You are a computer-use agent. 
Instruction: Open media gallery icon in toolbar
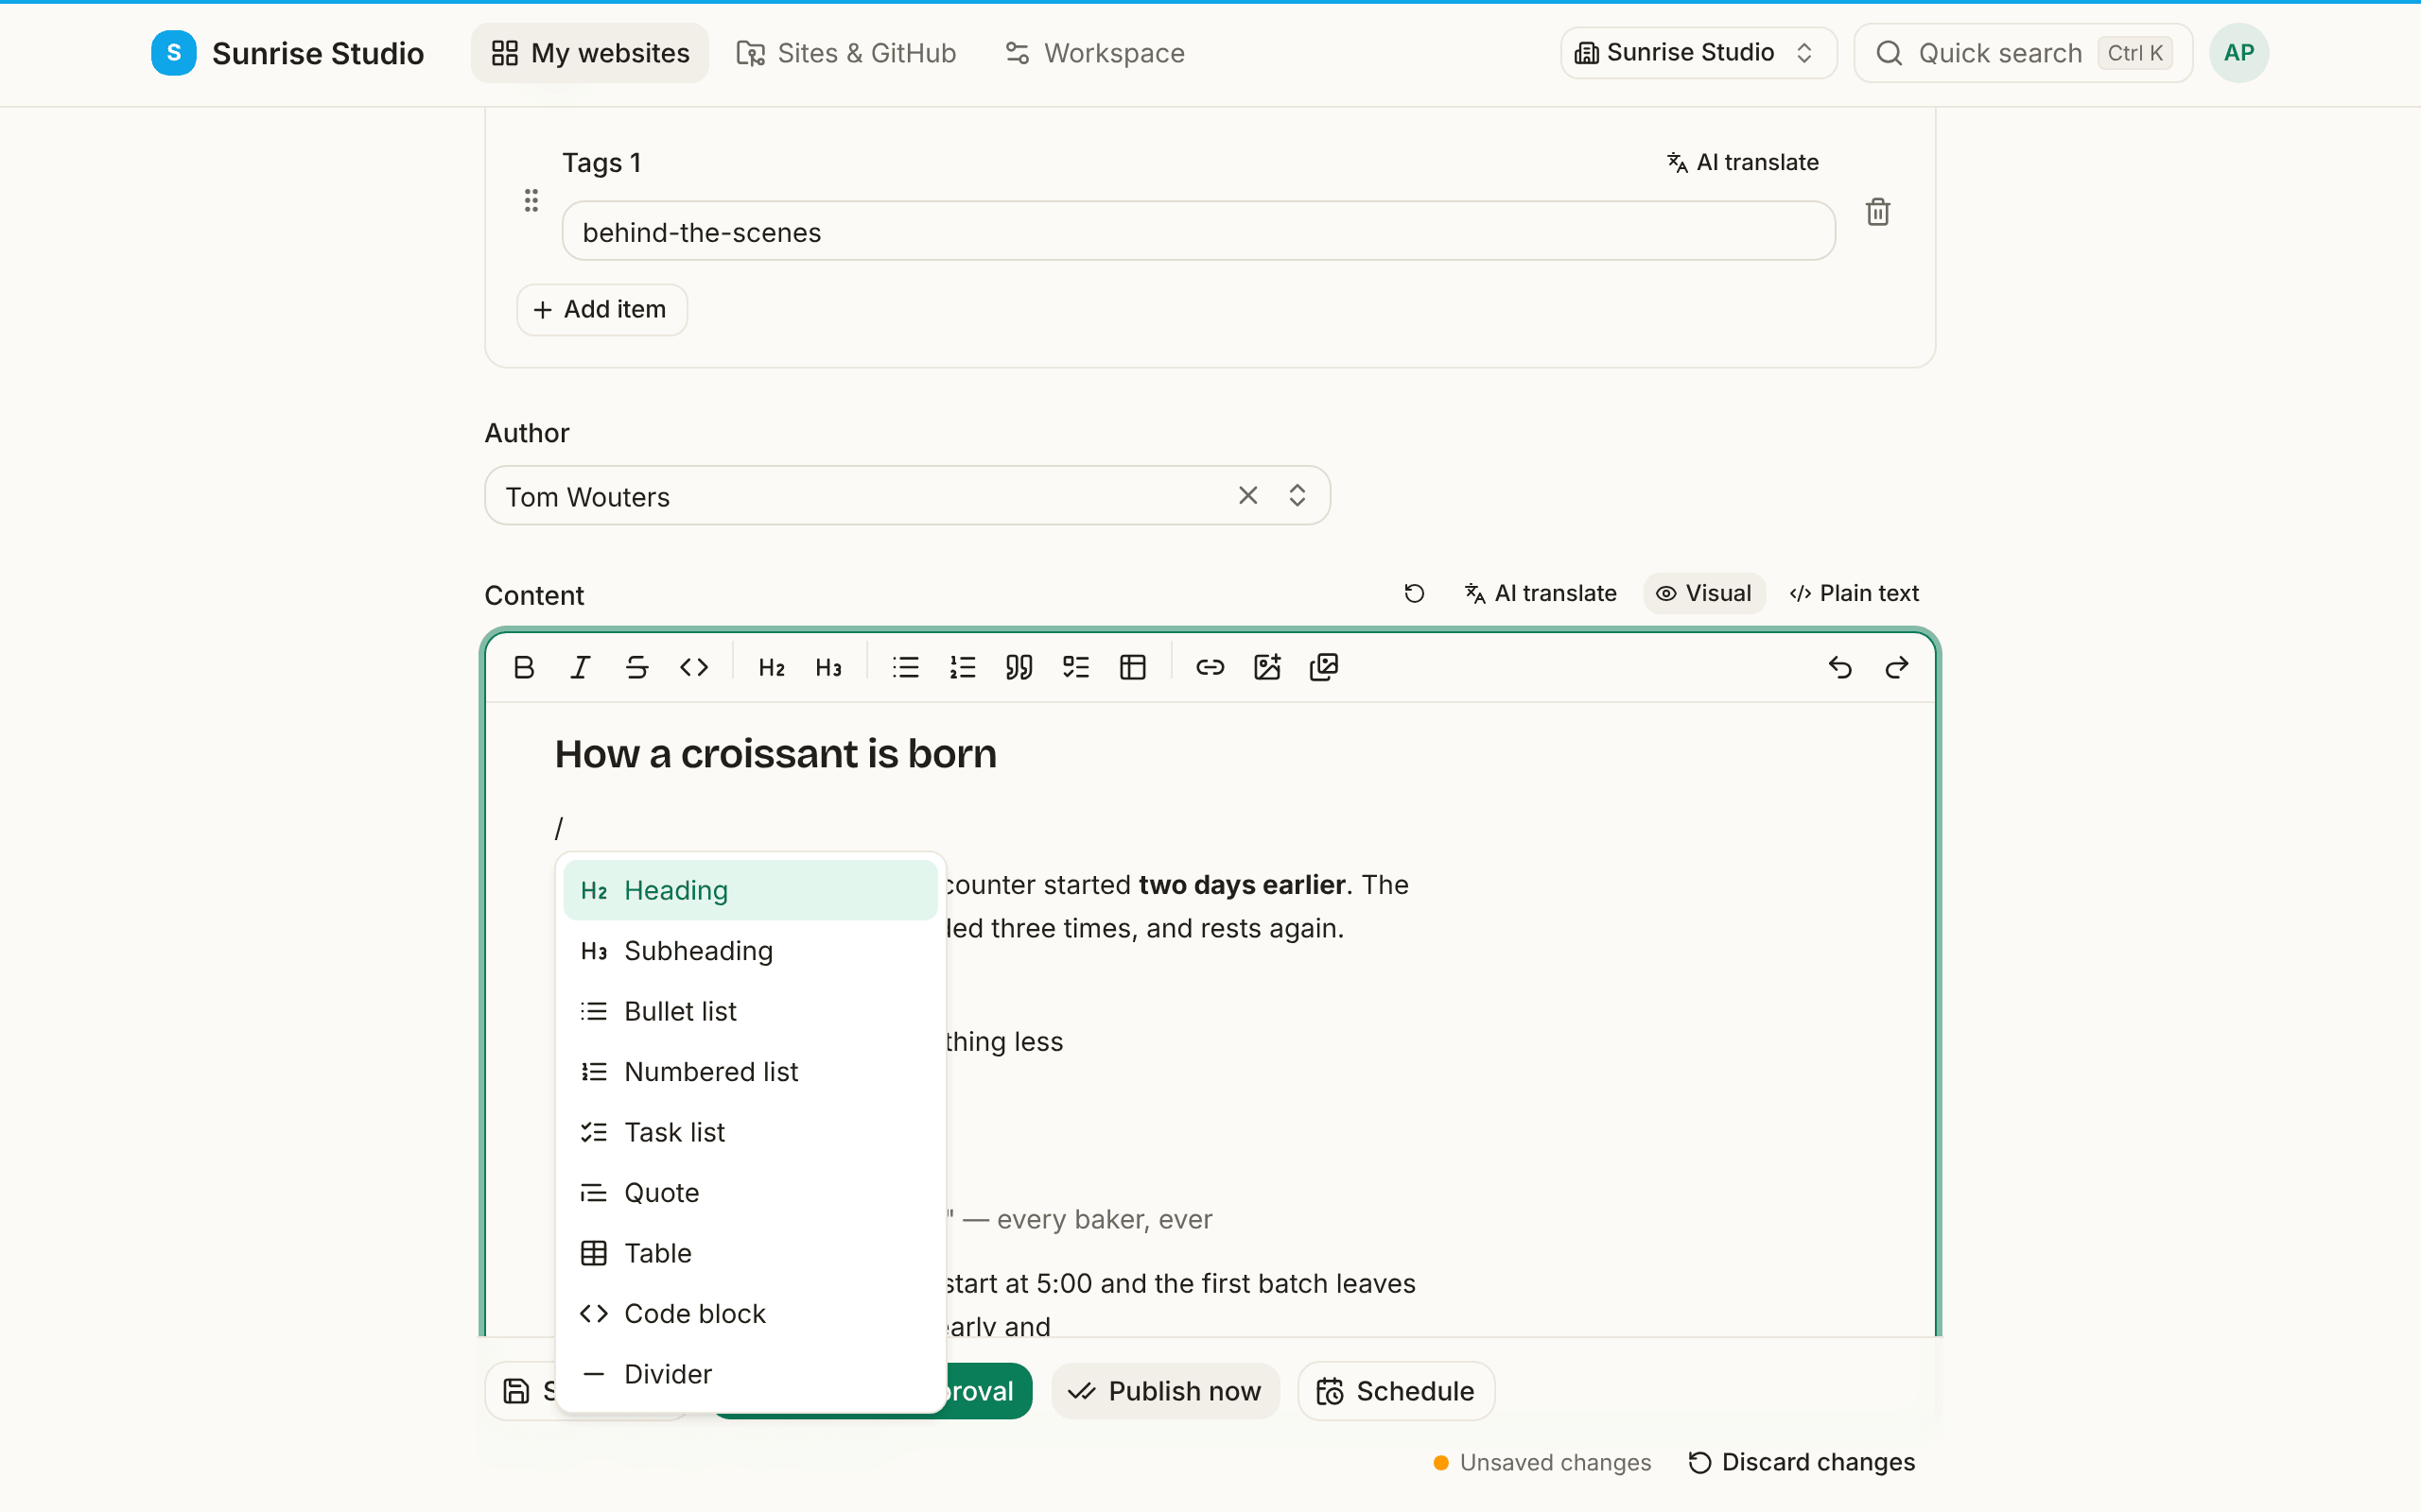coord(1325,667)
